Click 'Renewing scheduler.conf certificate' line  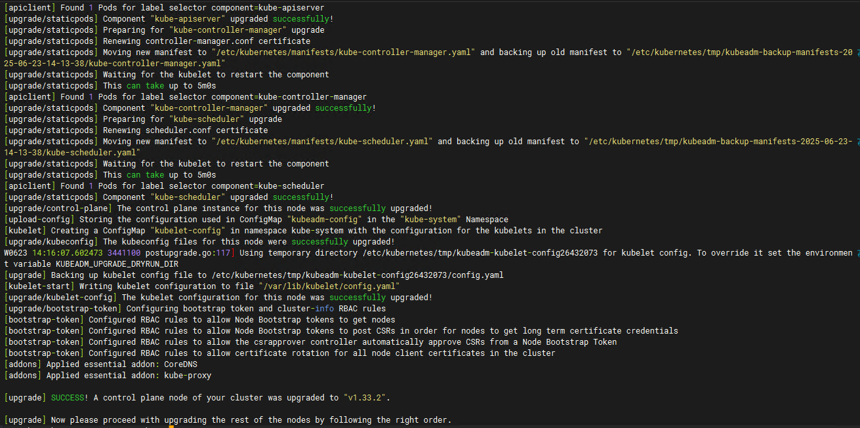[136, 130]
